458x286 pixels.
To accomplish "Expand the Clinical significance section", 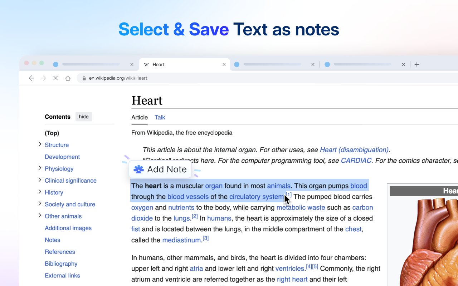I will pyautogui.click(x=40, y=180).
